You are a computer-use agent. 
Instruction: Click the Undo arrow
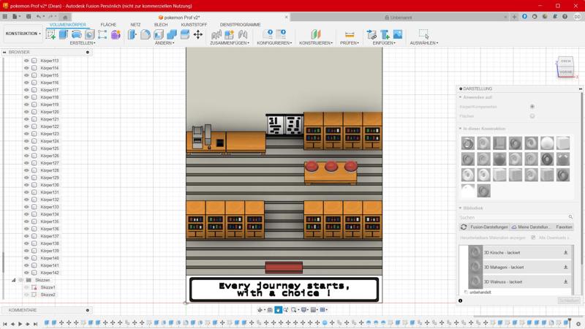(x=39, y=17)
